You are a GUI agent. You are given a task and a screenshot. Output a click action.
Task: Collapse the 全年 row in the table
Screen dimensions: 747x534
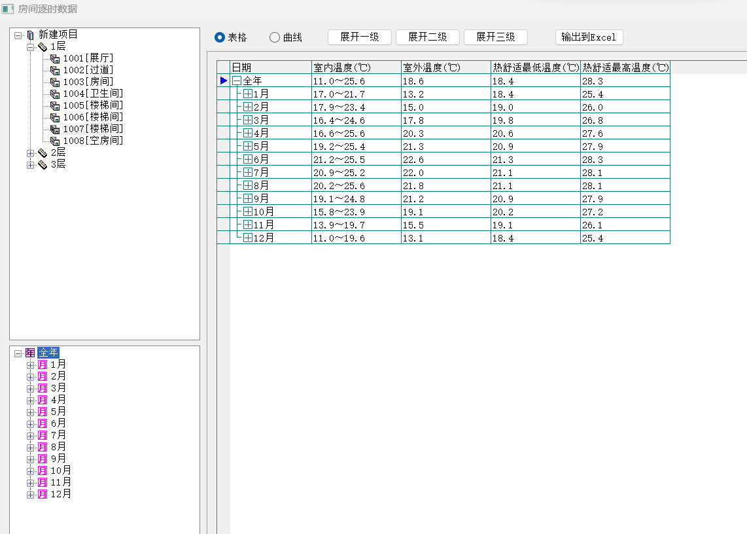coord(237,80)
